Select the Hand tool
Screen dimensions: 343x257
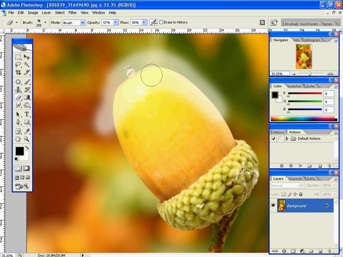(18, 139)
